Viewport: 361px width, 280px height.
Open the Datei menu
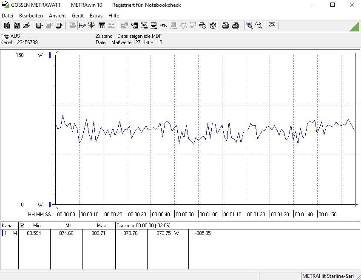8,15
